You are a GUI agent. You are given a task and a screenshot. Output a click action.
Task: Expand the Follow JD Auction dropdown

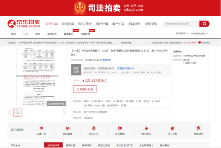199,33
